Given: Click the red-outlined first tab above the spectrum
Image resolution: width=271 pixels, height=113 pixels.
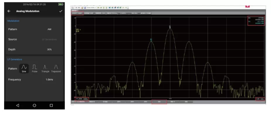Looking at the screenshot, I should coord(77,13).
